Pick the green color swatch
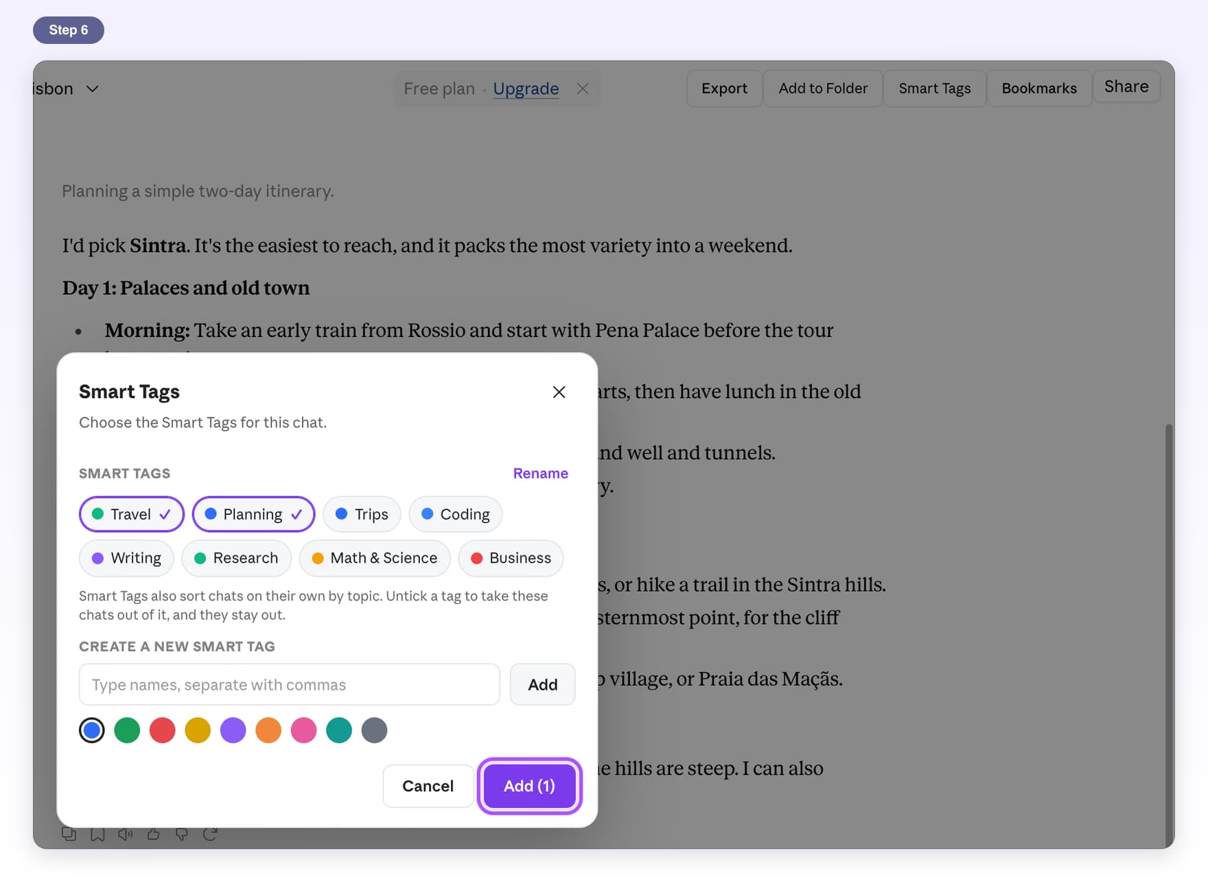Image resolution: width=1208 pixels, height=882 pixels. pos(127,730)
